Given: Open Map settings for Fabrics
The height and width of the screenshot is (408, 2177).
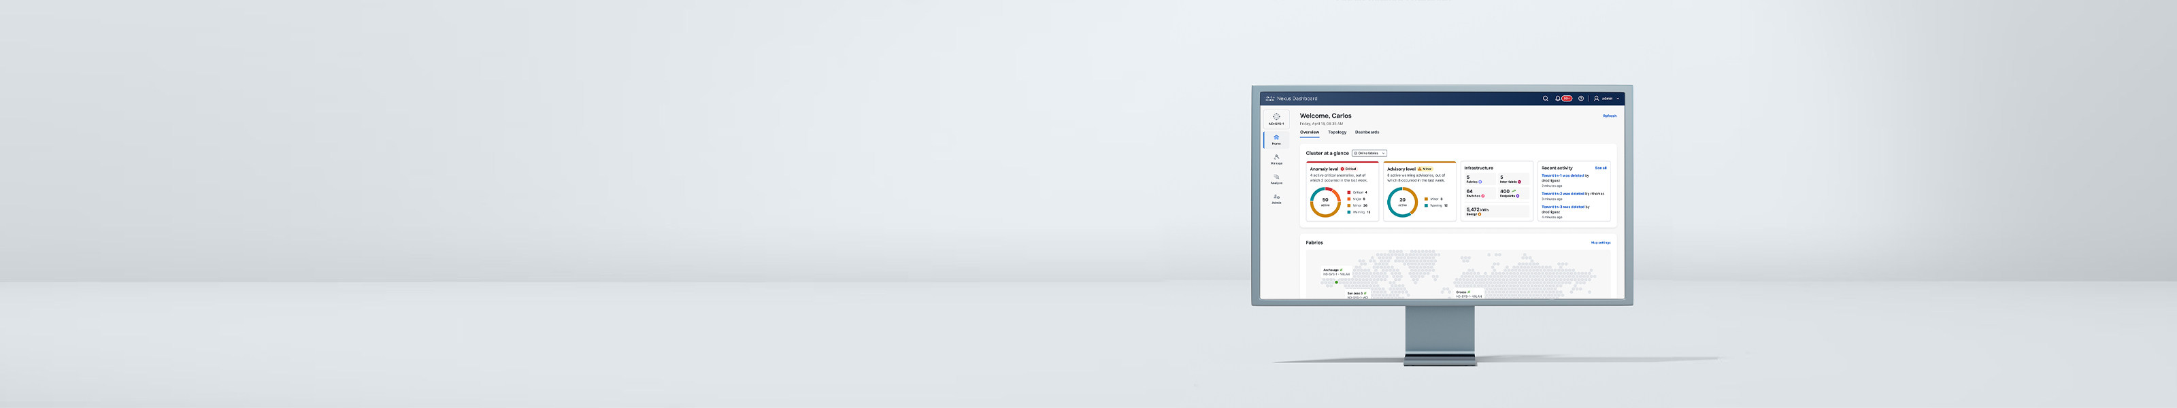Looking at the screenshot, I should tap(1600, 243).
